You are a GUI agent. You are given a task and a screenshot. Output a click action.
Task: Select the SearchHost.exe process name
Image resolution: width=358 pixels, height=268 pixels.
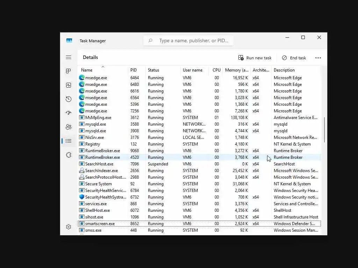tap(99, 164)
